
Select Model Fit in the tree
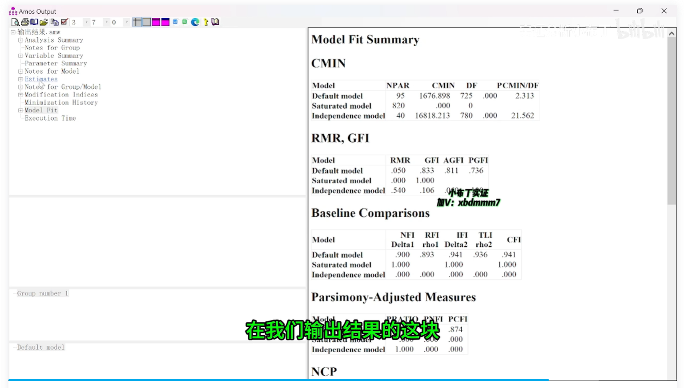41,110
